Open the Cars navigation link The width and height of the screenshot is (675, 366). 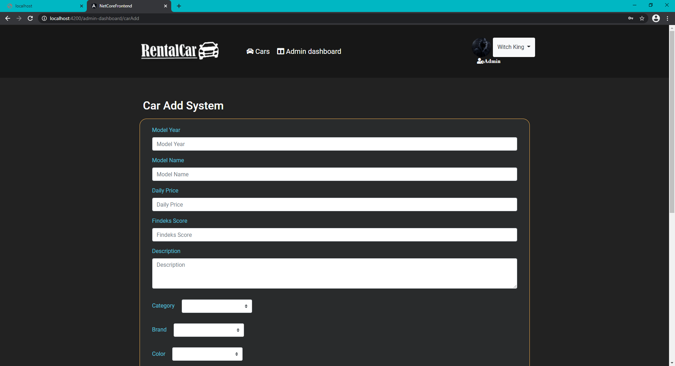(x=258, y=51)
